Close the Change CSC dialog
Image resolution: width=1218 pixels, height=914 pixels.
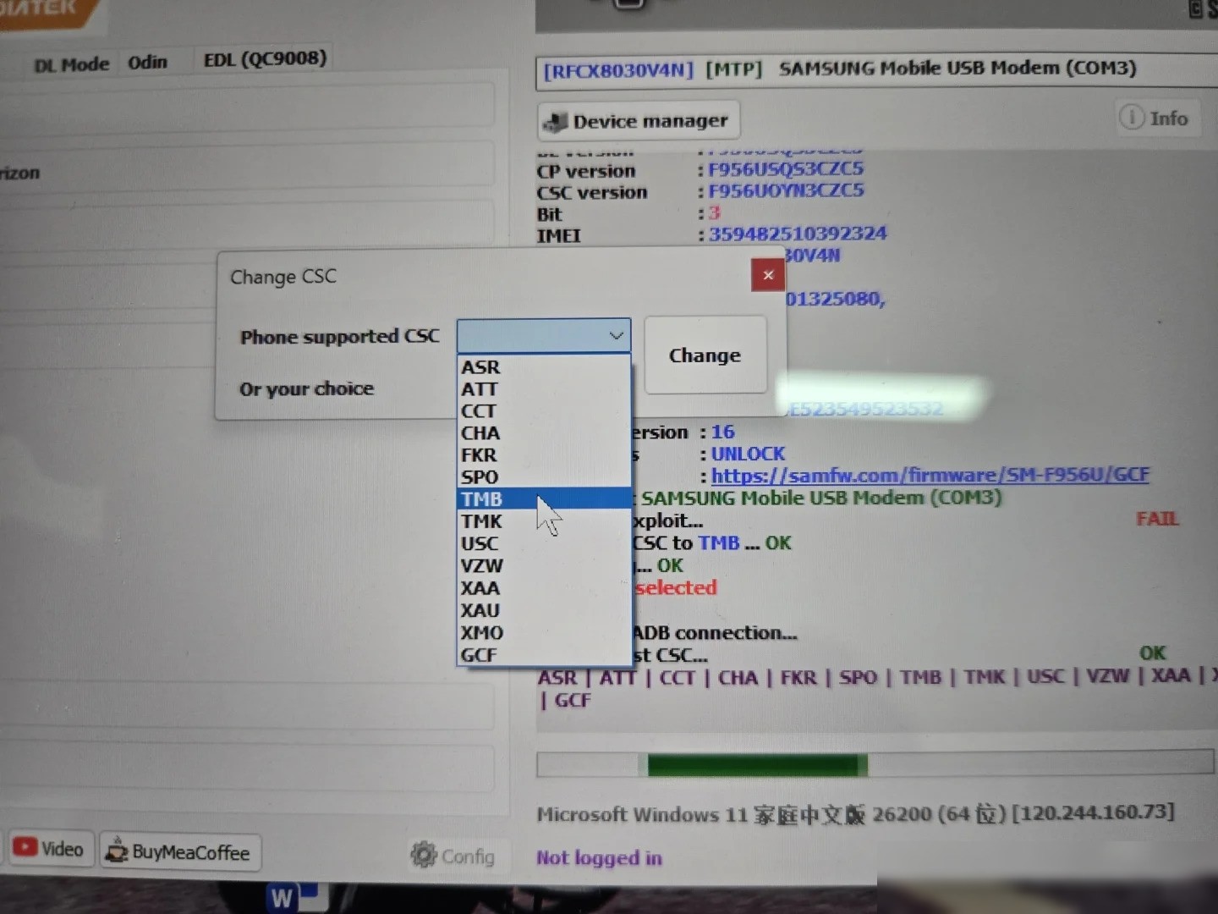tap(768, 275)
